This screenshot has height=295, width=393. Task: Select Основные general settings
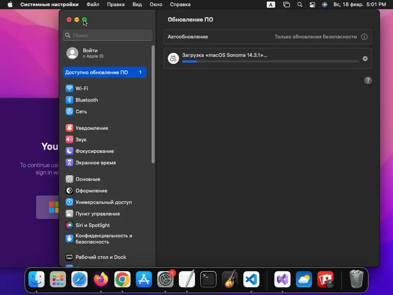104,179
